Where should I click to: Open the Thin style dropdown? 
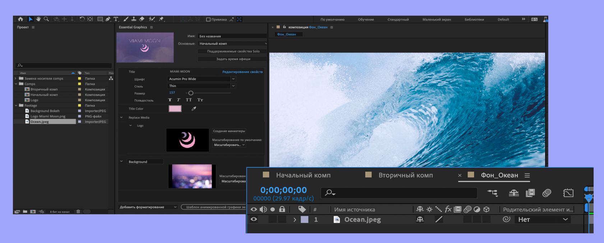(202, 86)
